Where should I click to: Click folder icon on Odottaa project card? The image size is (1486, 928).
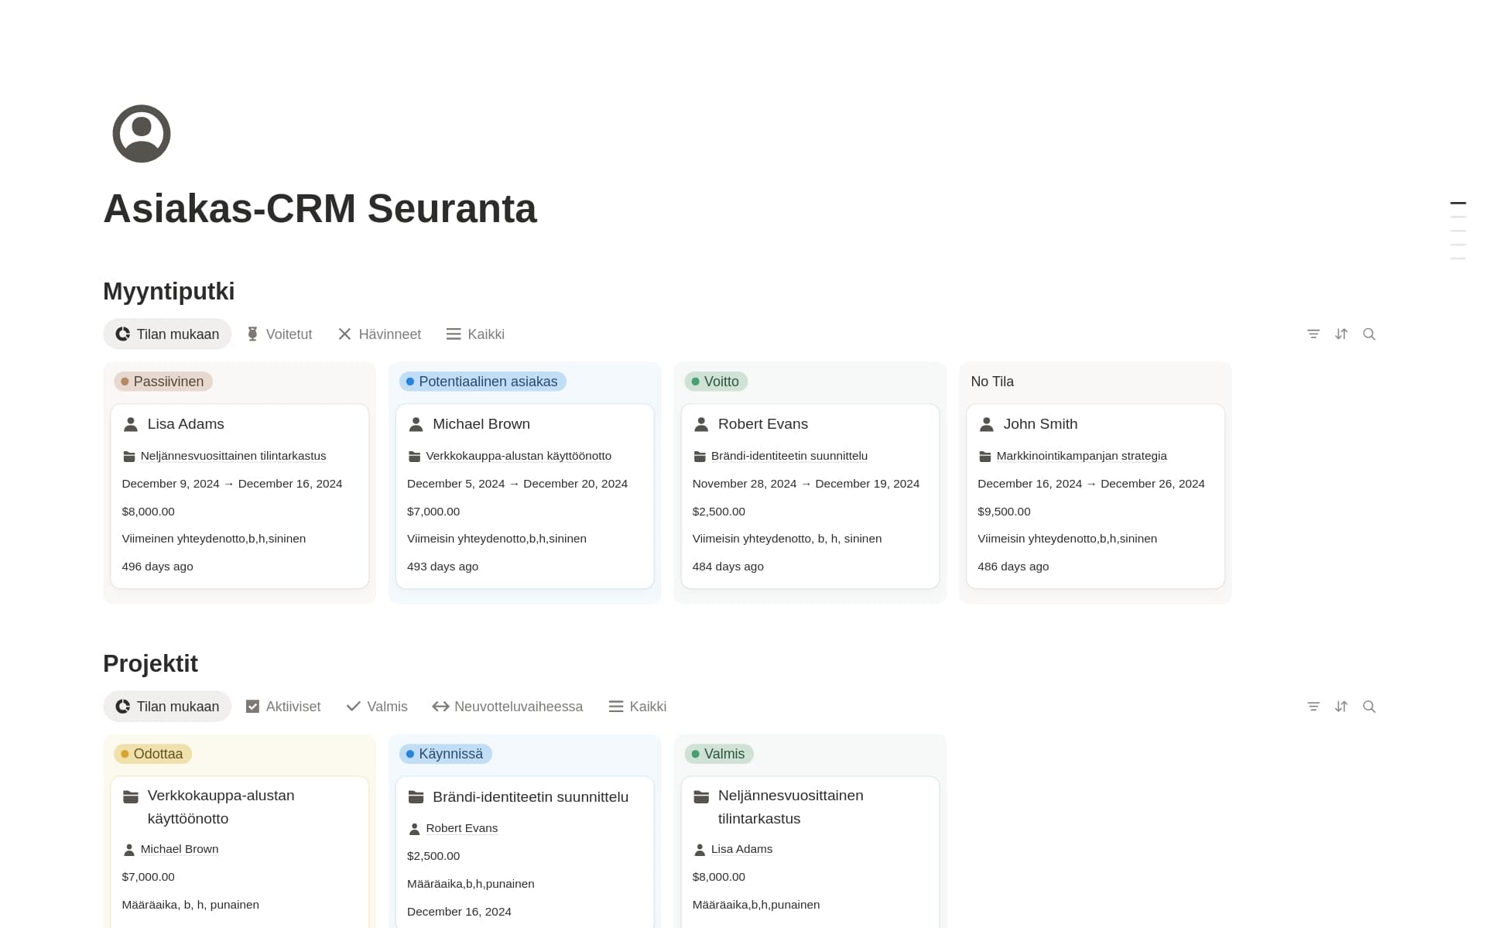pyautogui.click(x=131, y=796)
